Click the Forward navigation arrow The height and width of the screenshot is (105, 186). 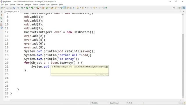99,8
